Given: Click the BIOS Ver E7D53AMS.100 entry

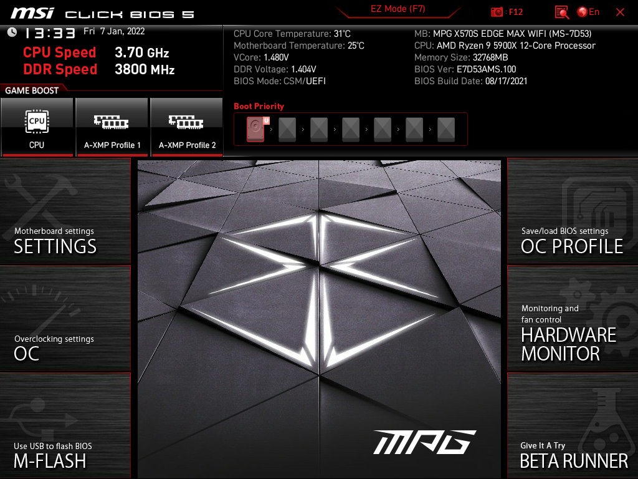Looking at the screenshot, I should (x=465, y=69).
